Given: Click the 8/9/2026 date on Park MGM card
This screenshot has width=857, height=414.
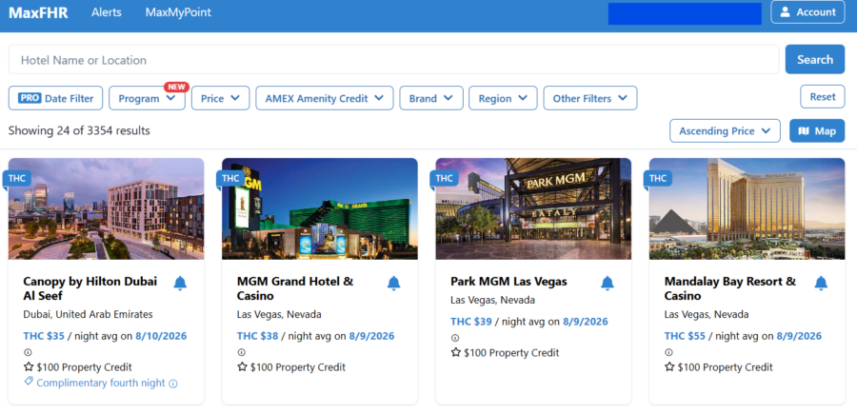Looking at the screenshot, I should 586,322.
